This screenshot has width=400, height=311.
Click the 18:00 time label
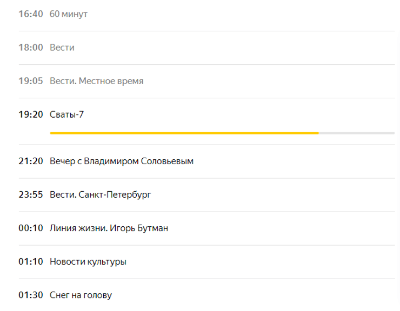[30, 48]
